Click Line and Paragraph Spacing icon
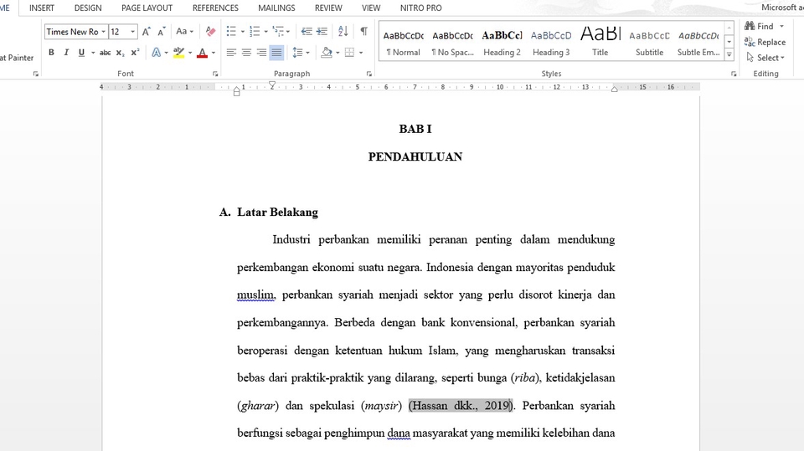804x451 pixels. click(x=297, y=53)
